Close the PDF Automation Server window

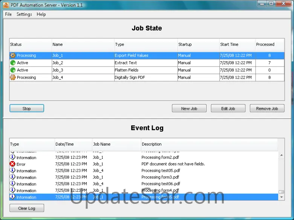pos(283,3)
